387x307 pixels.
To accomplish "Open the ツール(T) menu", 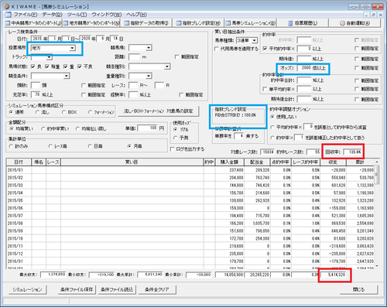I will (77, 15).
